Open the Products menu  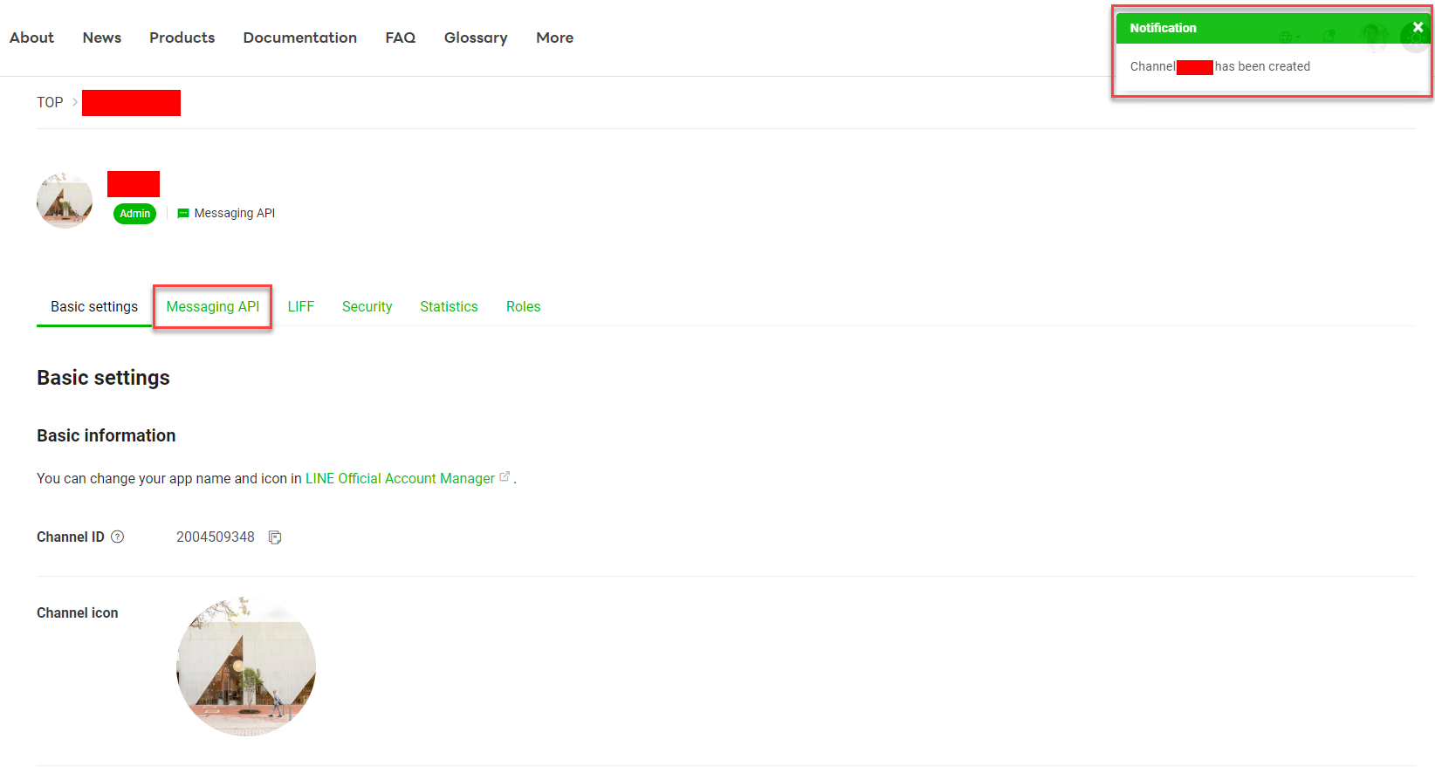(182, 38)
